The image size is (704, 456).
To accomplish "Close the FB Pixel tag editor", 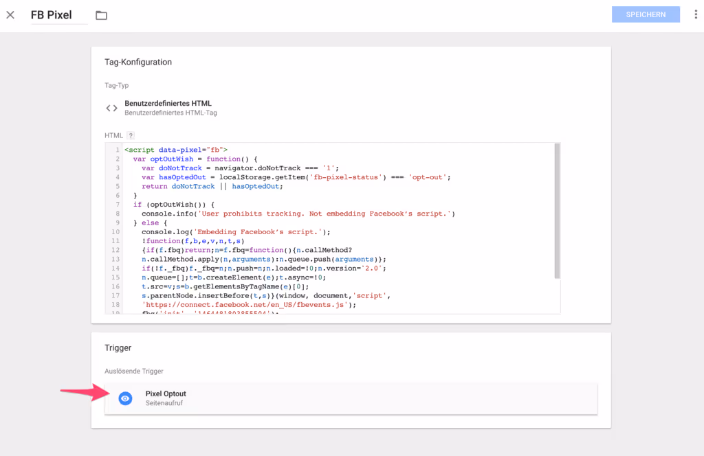I will [10, 15].
